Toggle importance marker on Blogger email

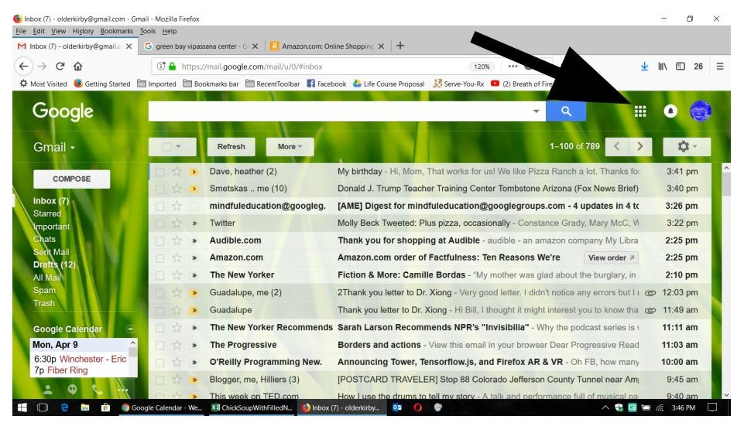(x=194, y=380)
